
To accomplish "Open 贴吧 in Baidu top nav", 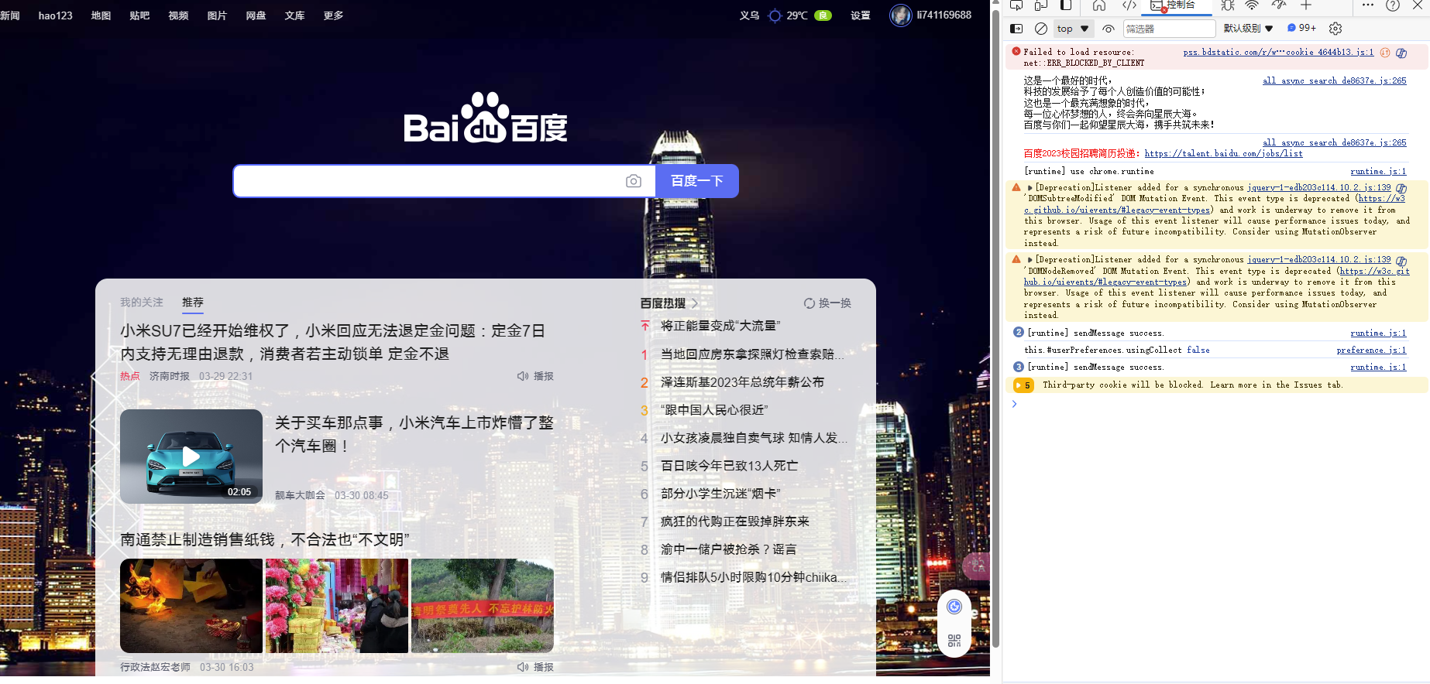I will click(x=139, y=15).
